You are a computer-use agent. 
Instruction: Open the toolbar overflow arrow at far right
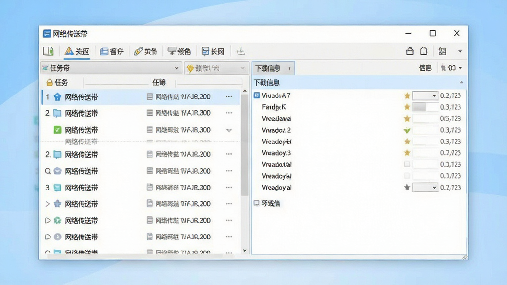(460, 51)
